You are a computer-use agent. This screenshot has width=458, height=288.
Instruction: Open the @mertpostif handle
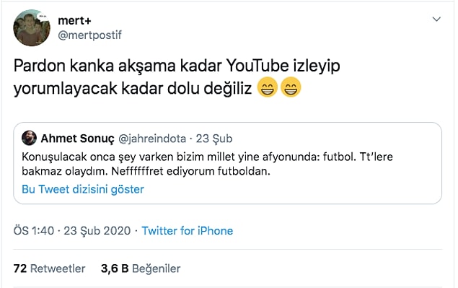tap(89, 35)
